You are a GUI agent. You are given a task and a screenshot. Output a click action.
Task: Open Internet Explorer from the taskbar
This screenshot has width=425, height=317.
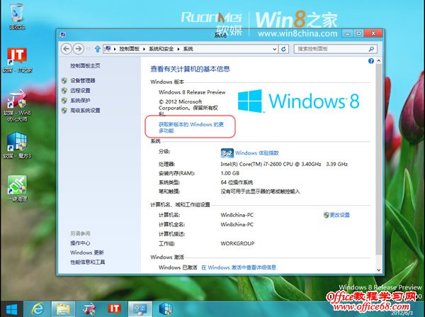click(38, 309)
